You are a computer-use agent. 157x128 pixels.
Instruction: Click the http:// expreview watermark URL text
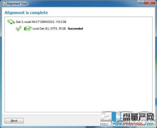128,125
